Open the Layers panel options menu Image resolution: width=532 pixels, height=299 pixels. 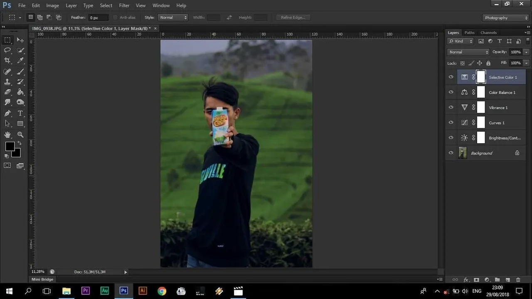527,32
